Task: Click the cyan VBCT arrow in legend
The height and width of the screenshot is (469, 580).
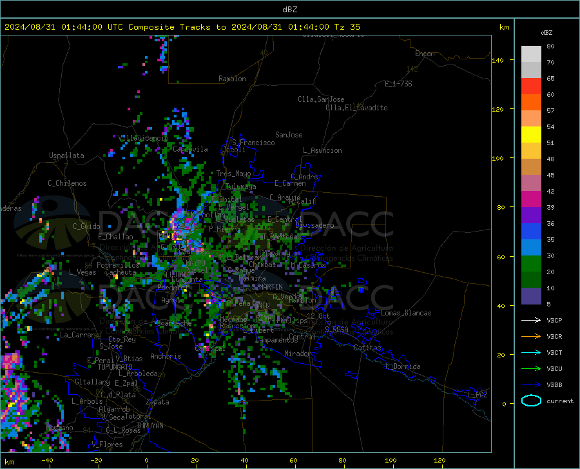Action: pos(531,352)
